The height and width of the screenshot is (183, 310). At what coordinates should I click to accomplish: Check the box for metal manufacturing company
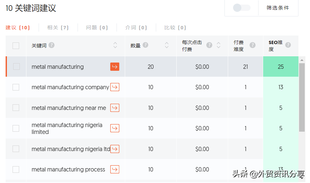tap(16, 87)
